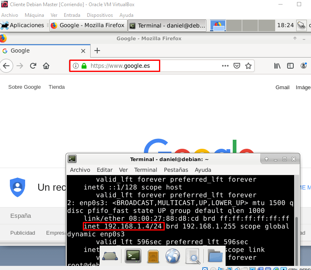311x270 pixels.
Task: Close the Google browser tab
Action: coord(83,51)
